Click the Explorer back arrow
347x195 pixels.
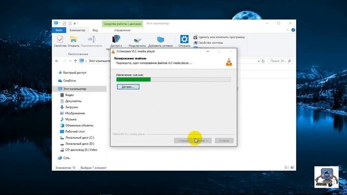coord(57,61)
